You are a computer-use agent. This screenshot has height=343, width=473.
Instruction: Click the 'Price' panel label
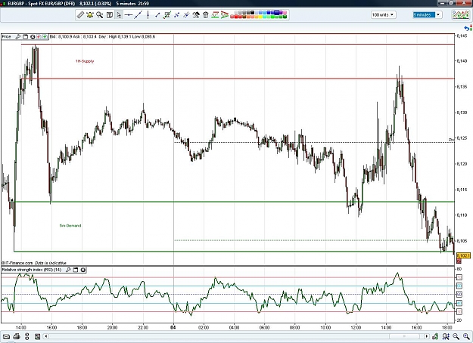point(6,37)
